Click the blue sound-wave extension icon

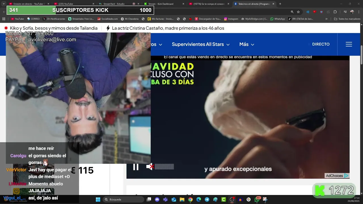click(x=308, y=12)
